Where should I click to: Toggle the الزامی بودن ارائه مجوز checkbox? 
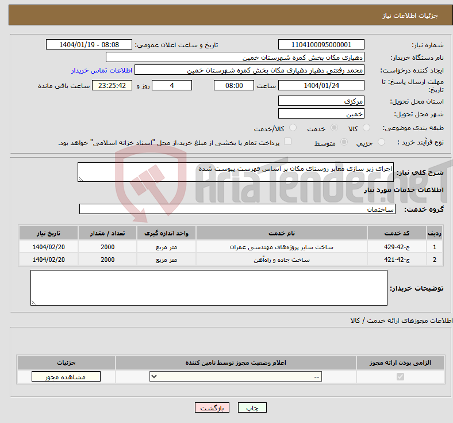pos(400,377)
